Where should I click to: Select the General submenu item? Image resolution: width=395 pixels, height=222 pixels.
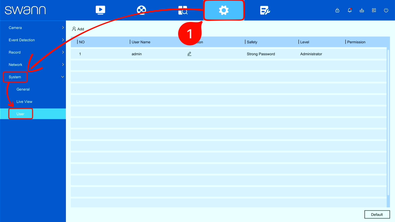(x=33, y=89)
